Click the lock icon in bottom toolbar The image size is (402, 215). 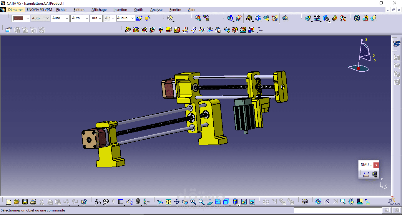click(x=138, y=202)
